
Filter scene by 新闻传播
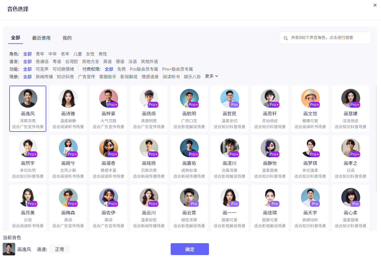44,77
